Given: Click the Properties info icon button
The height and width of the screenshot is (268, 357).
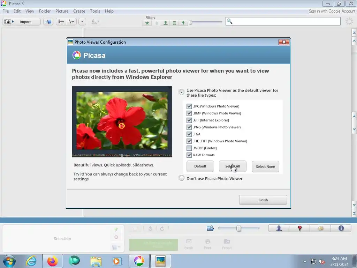Looking at the screenshot, I should point(341,228).
